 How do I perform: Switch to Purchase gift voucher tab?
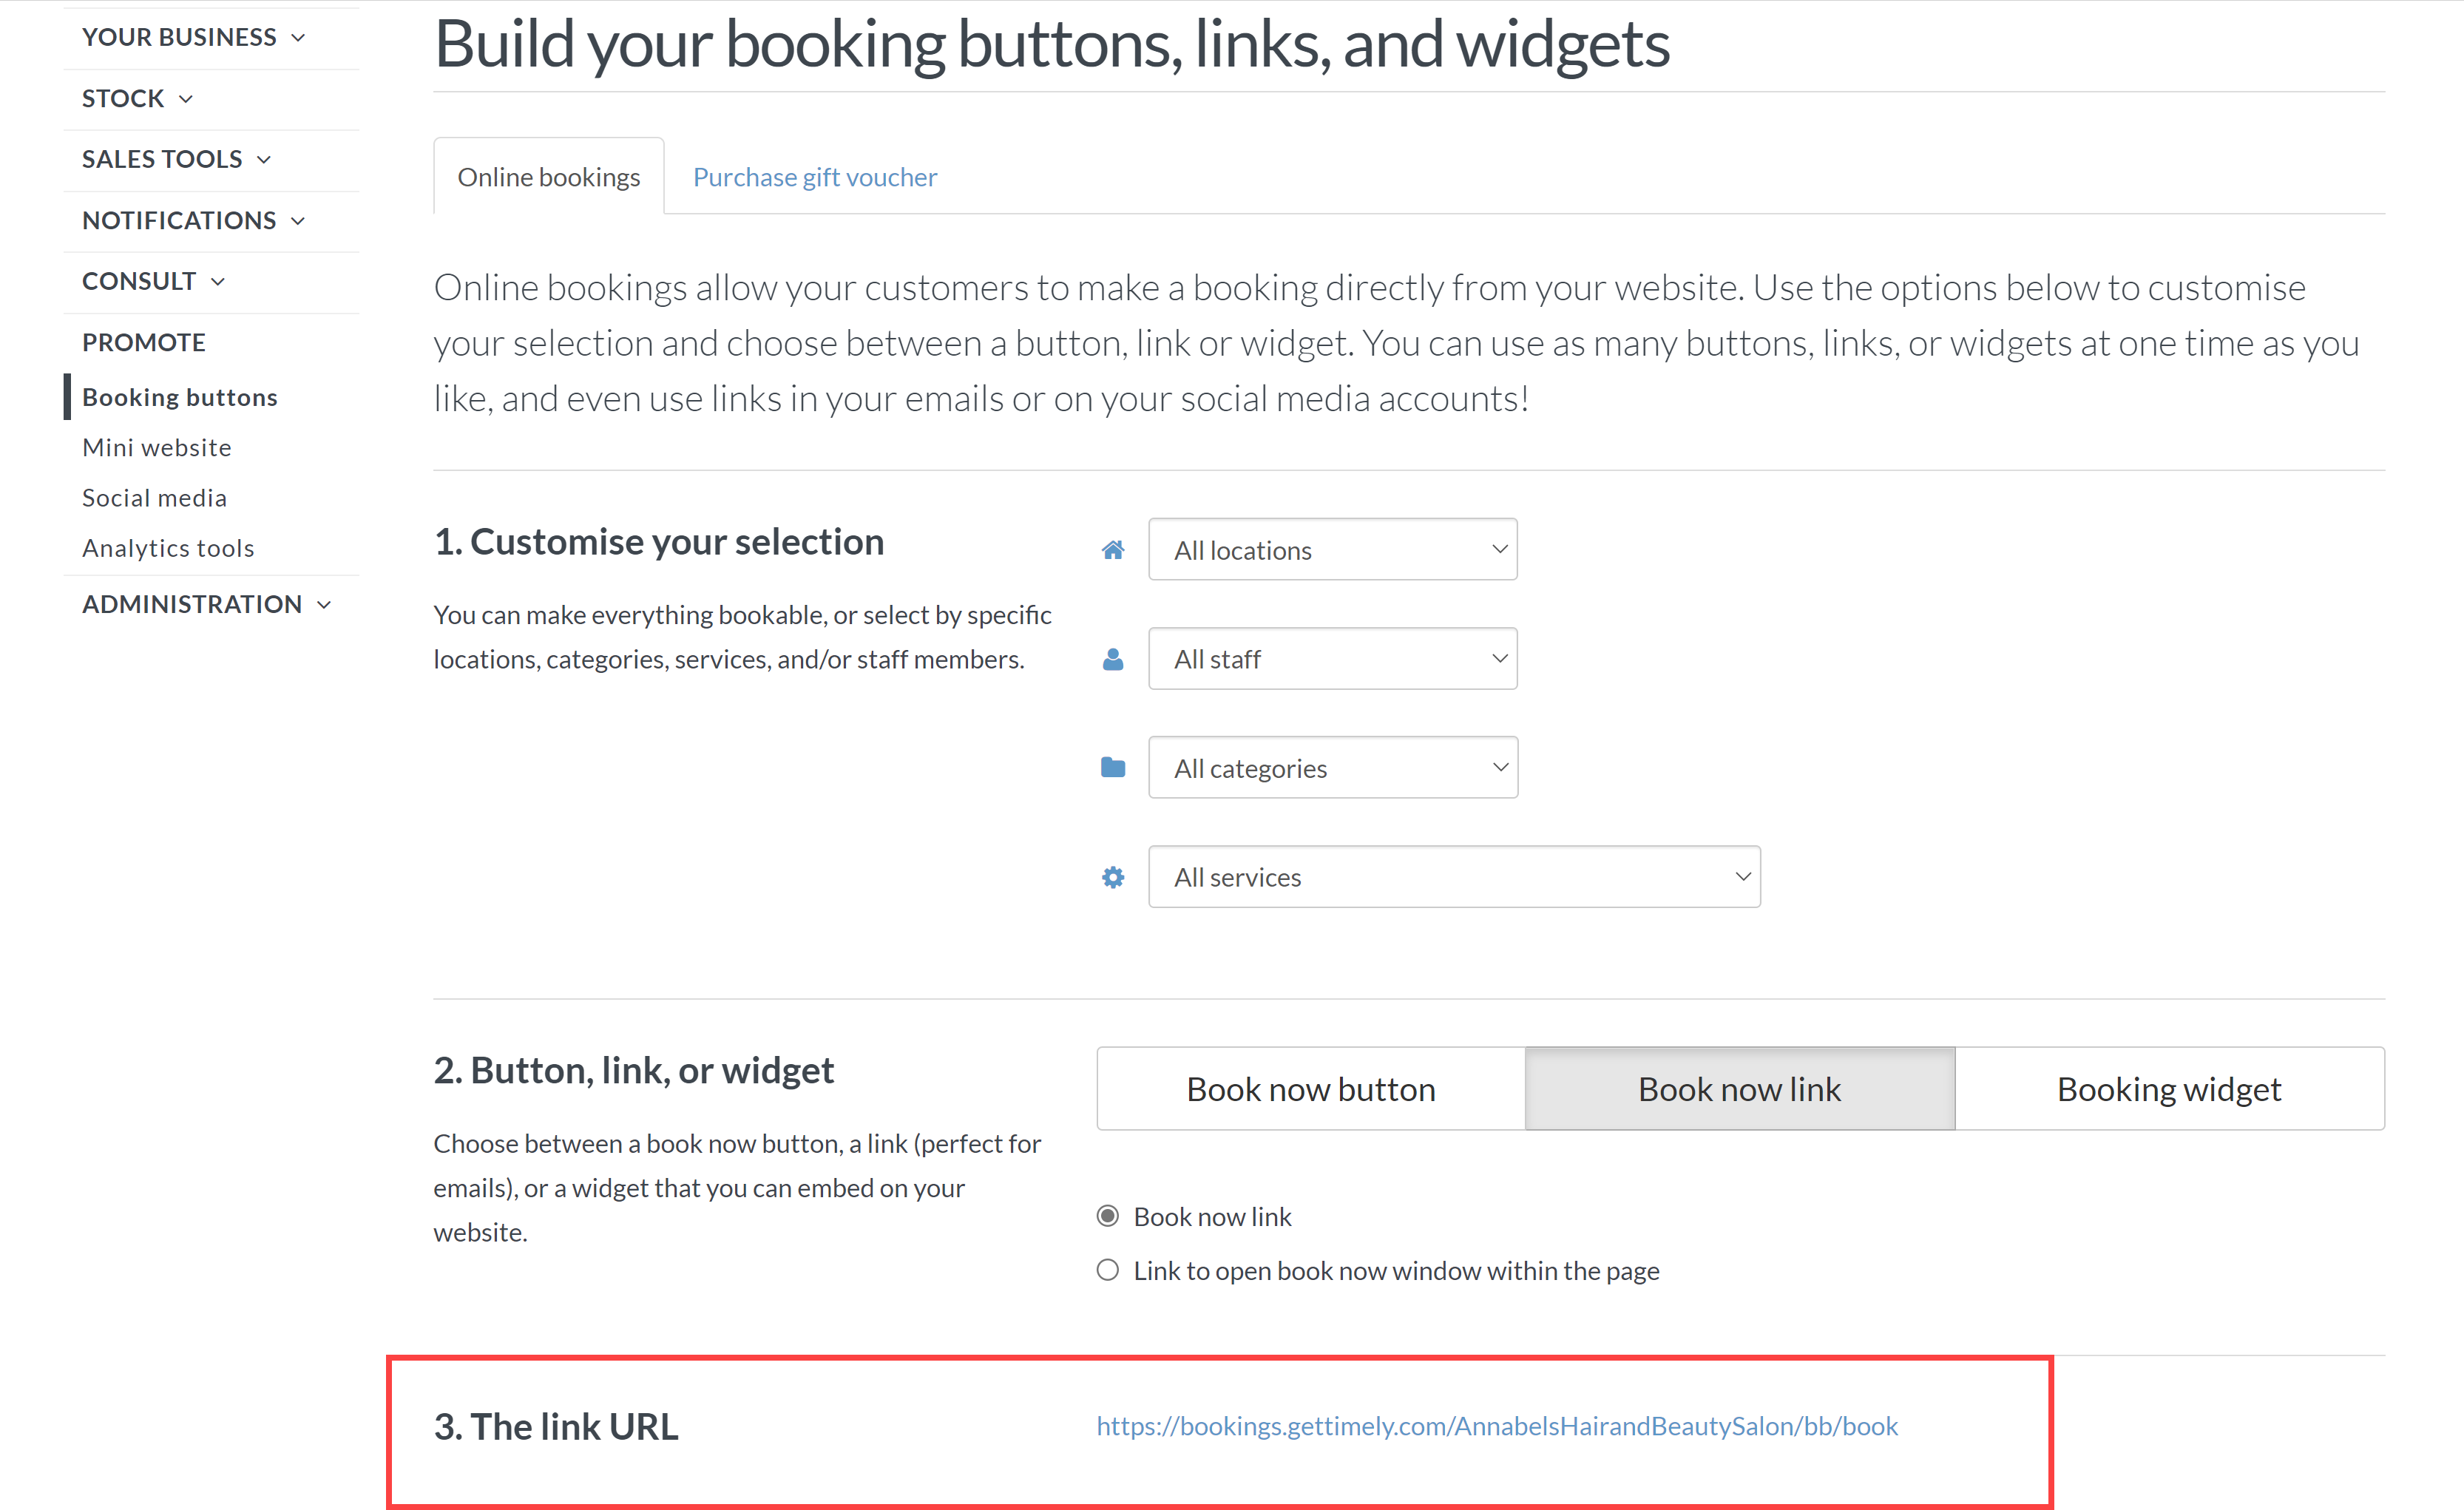click(815, 177)
